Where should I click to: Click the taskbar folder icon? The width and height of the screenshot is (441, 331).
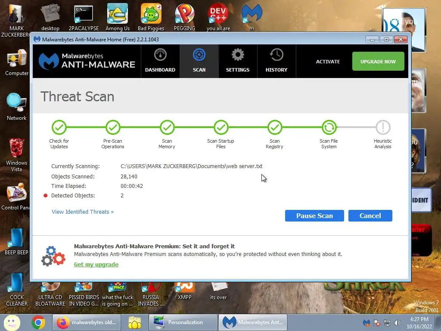(x=135, y=322)
